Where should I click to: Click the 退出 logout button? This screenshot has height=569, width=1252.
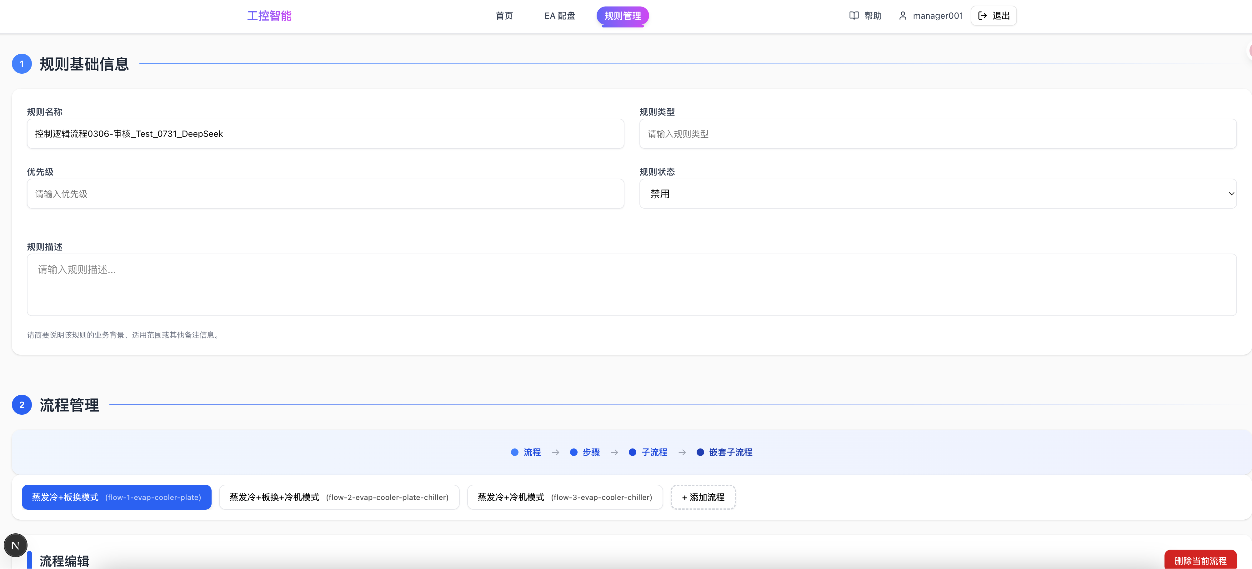tap(994, 15)
